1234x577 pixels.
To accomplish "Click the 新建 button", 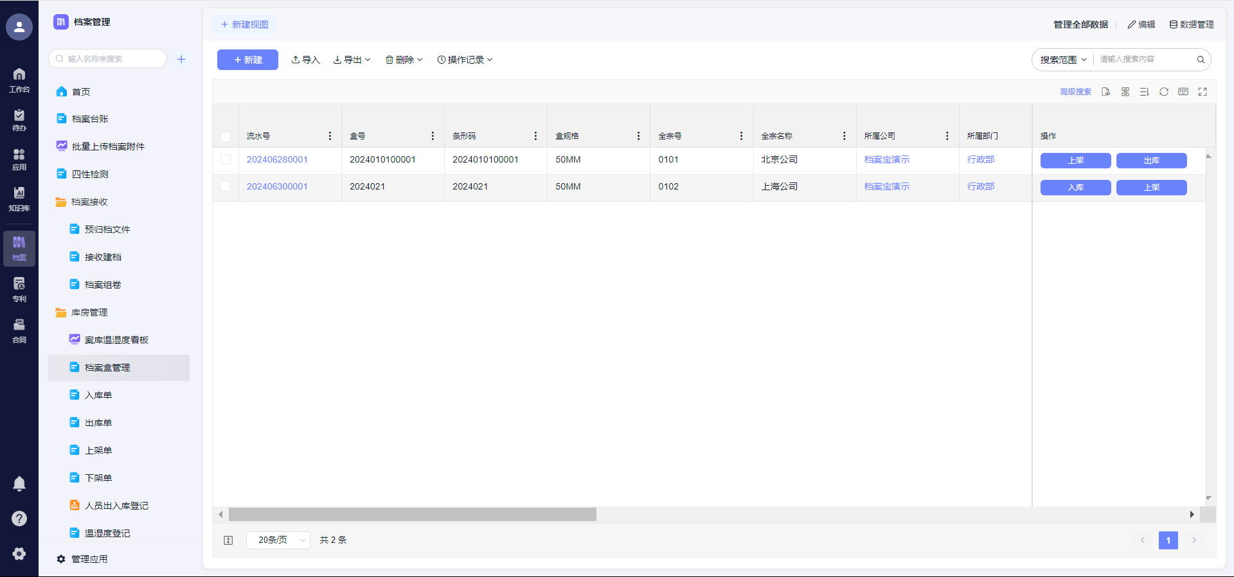I will (247, 60).
